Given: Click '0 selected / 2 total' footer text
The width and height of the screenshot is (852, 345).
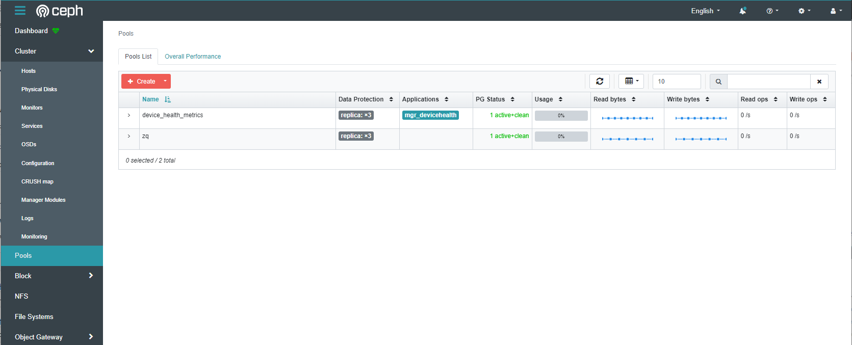Looking at the screenshot, I should pyautogui.click(x=150, y=161).
